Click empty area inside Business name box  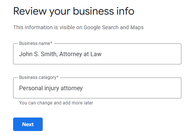(141, 54)
